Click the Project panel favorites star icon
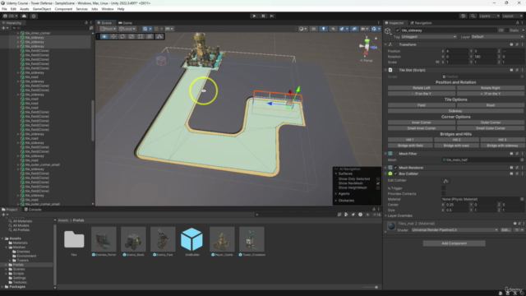Screen dimensions: 526x296 (367, 215)
